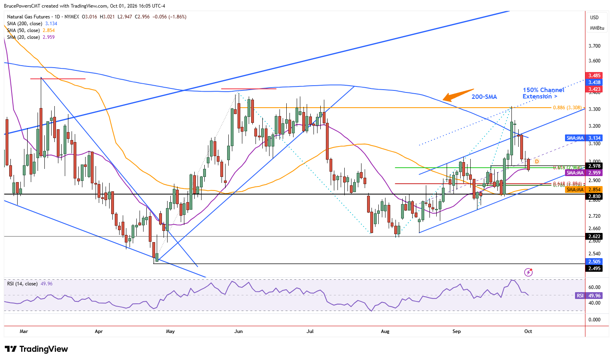
Task: Select the RSI (14, close) indicator legend
Action: [30, 284]
